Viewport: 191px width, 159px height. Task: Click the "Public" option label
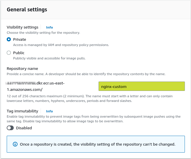(19, 53)
